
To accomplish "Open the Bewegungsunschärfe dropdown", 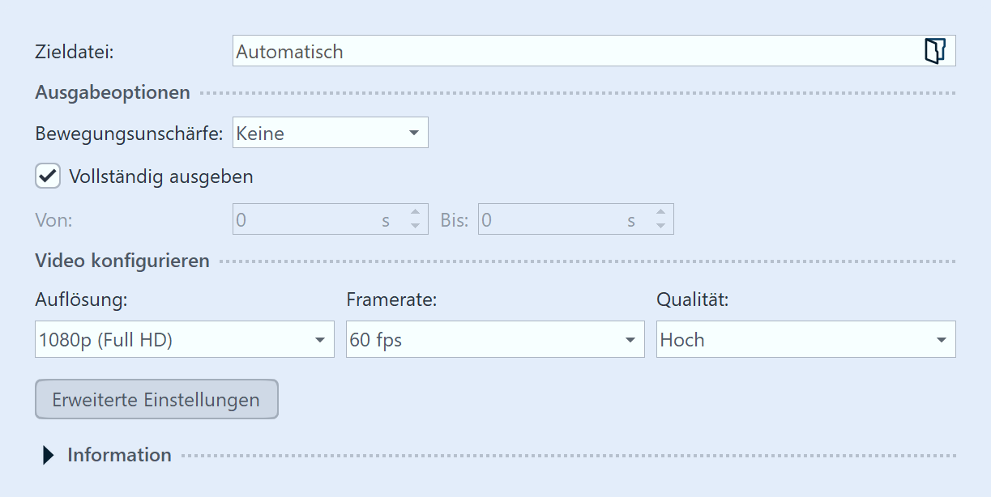I will tap(330, 133).
